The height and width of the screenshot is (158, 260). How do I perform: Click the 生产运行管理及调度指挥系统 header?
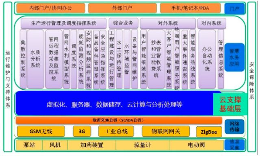pyautogui.click(x=63, y=23)
